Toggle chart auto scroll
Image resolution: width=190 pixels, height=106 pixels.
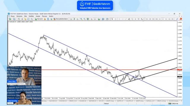pos(92,19)
